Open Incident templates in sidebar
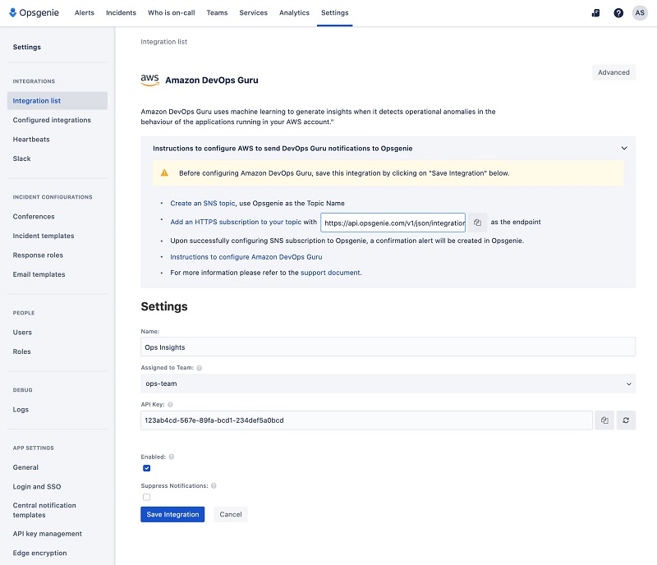The height and width of the screenshot is (565, 657). pos(44,236)
